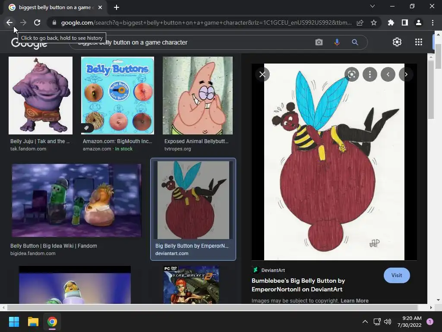Open Chrome extensions puzzle icon
Viewport: 442px width, 332px height.
[x=391, y=22]
